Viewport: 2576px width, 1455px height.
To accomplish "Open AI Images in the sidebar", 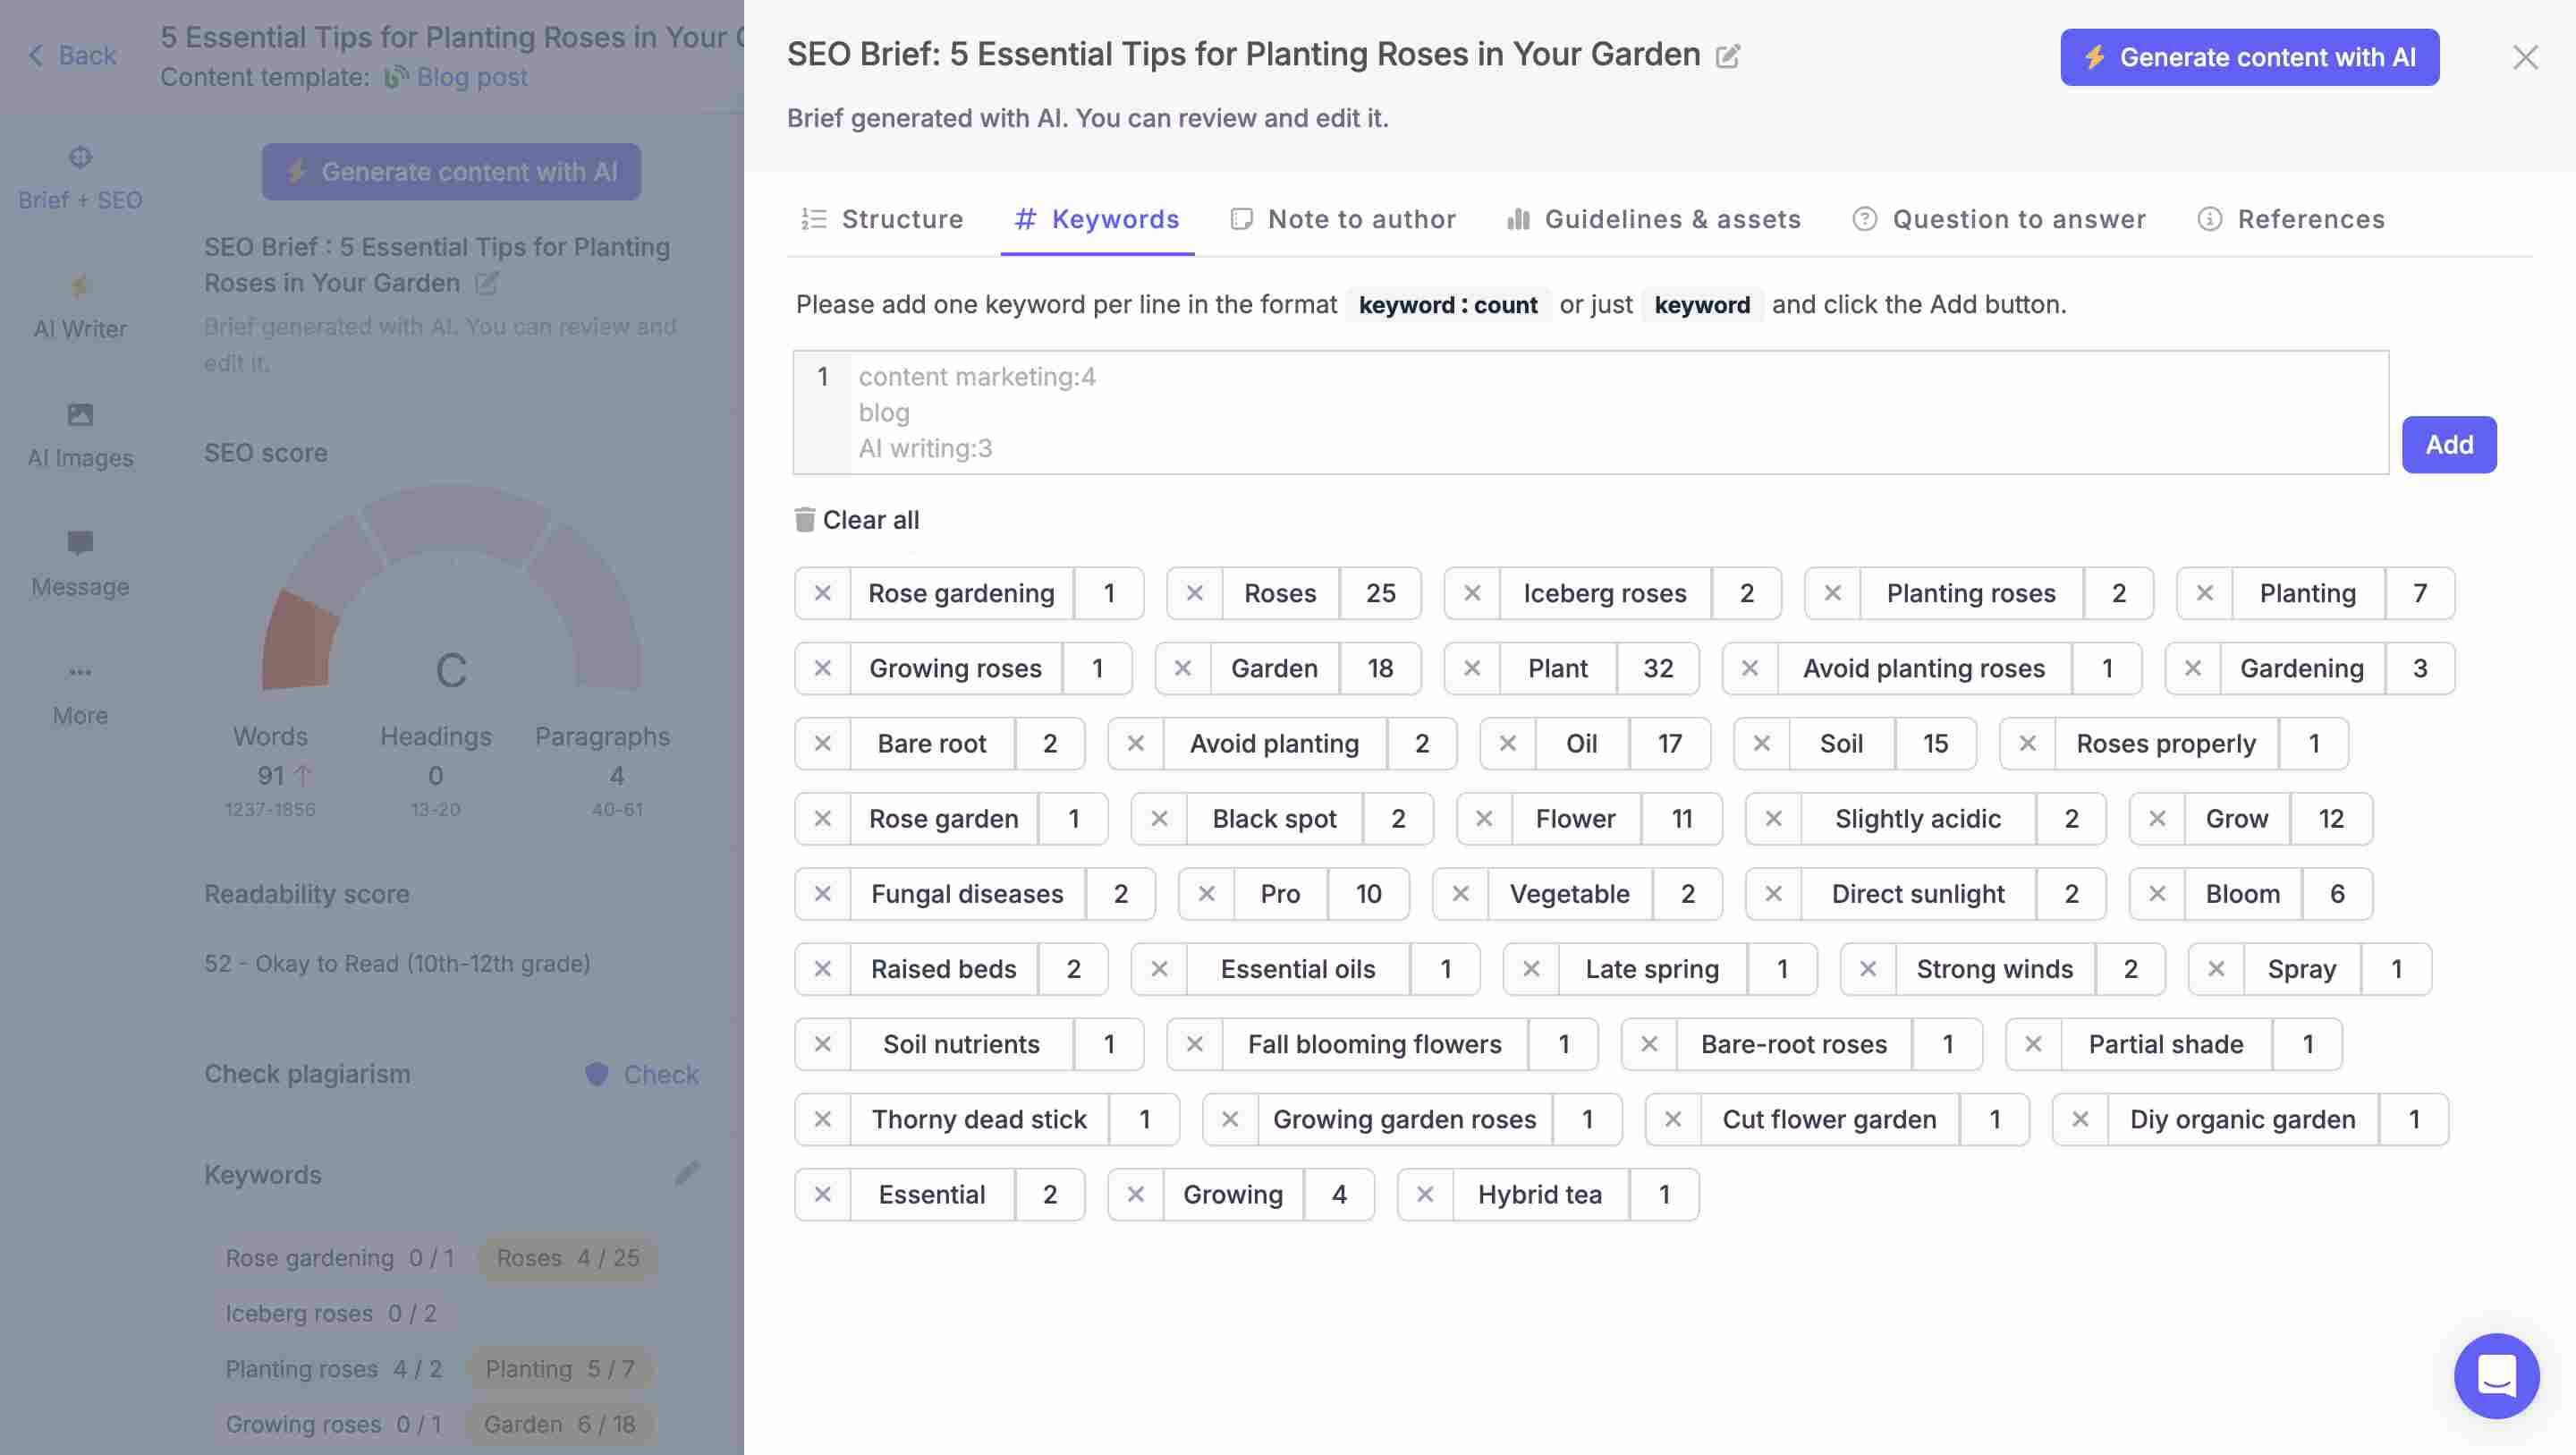I will click(80, 438).
